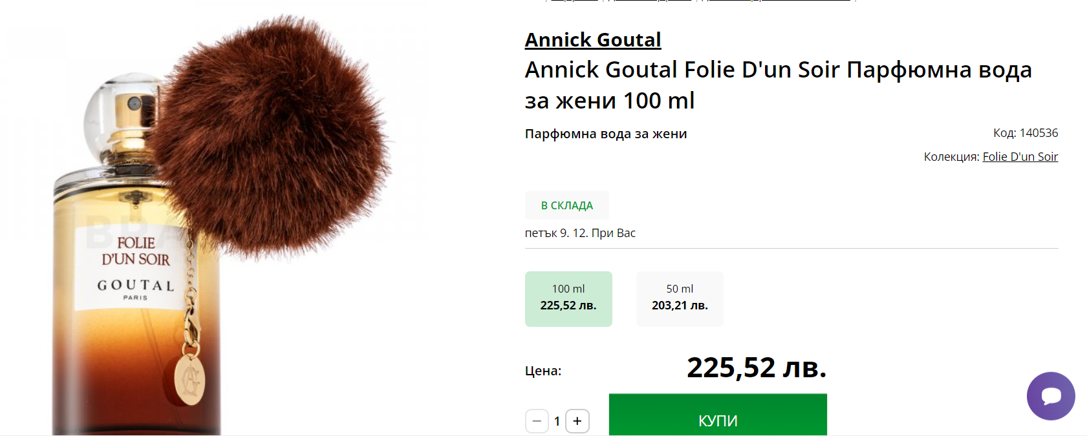The image size is (1087, 436).
Task: Click the Folie D'un Soir bottle label
Action: [135, 268]
